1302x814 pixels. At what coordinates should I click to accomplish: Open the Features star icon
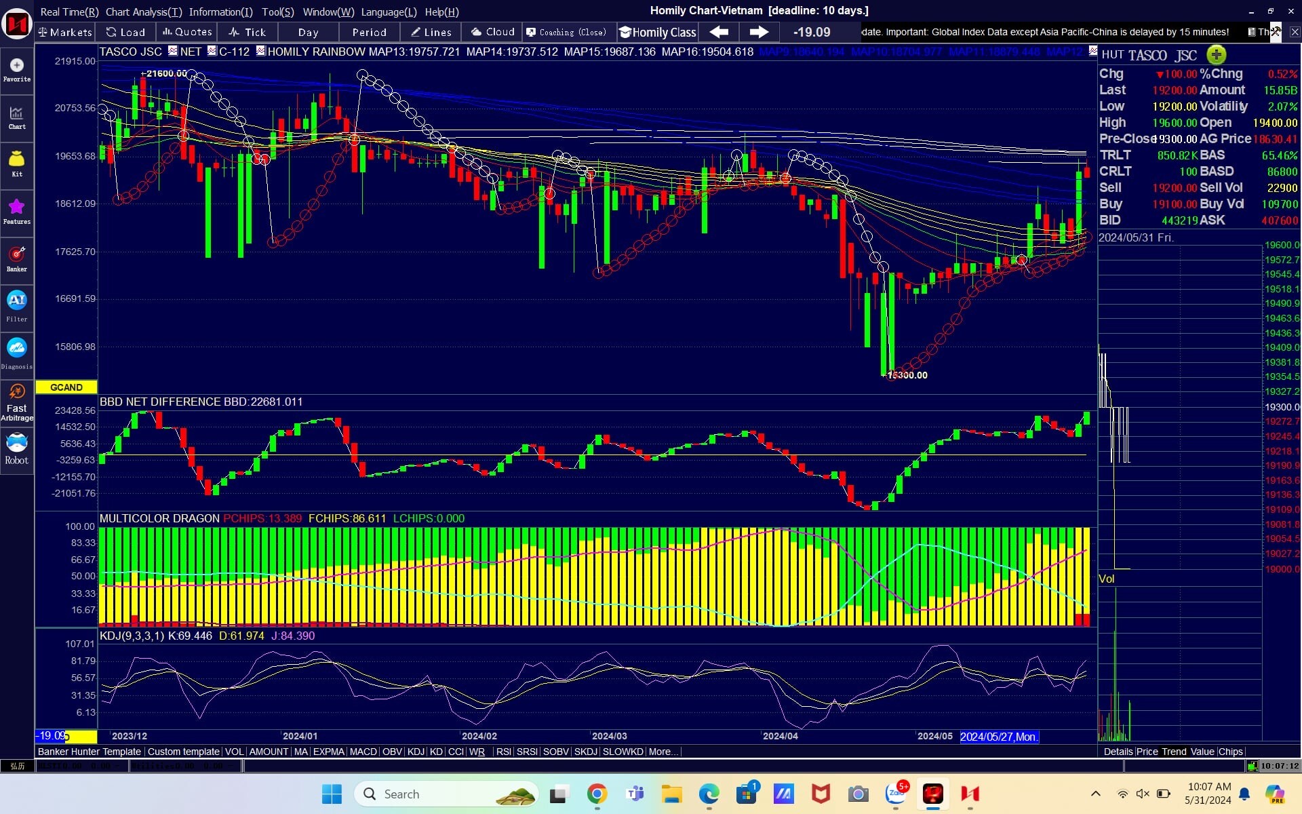click(x=17, y=212)
